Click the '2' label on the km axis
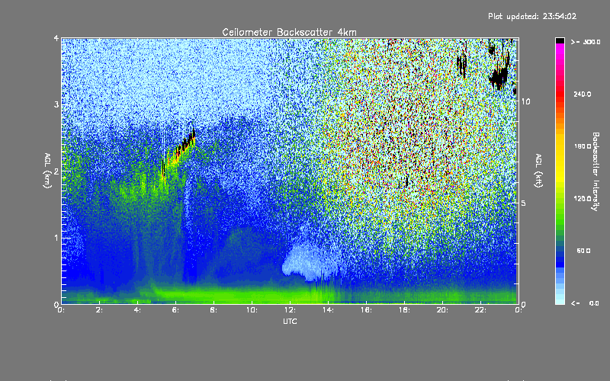Screen dimensions: 610x381 click(x=56, y=171)
